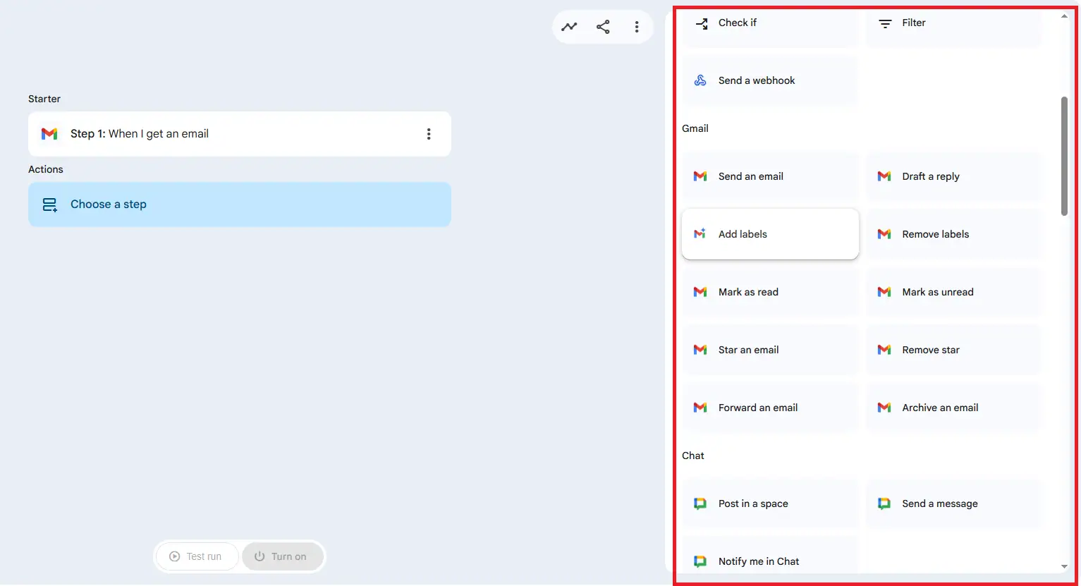
Task: Open the activity chart view
Action: tap(569, 26)
